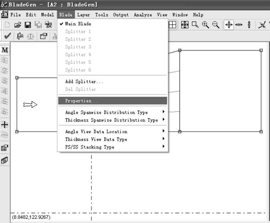Screen dimensions: 270x223
Task: Click the BladeGen document icon left of File
Action: click(5, 14)
